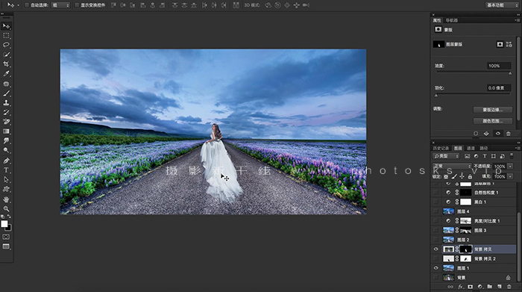Open layer filter 类型 dropdown
The width and height of the screenshot is (522, 292).
click(446, 156)
